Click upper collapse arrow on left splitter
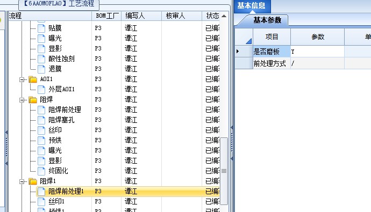 click(6, 132)
